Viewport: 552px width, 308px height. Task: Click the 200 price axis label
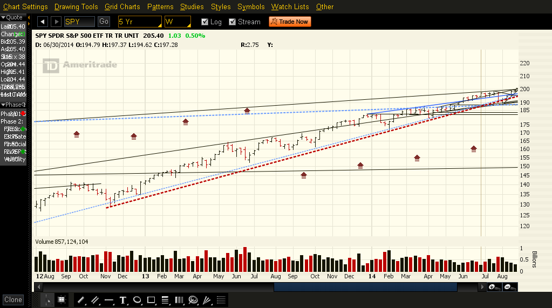tap(524, 89)
